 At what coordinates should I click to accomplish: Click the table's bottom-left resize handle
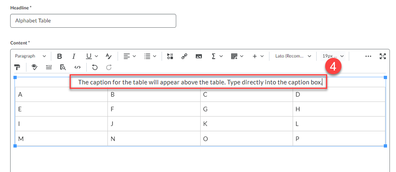tap(15, 146)
